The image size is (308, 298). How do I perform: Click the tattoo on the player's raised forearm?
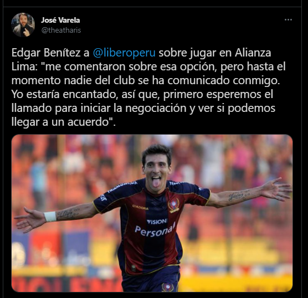(237, 196)
